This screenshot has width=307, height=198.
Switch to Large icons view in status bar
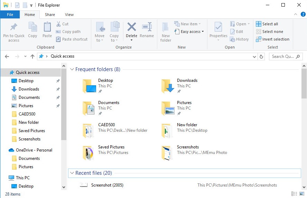click(x=302, y=194)
